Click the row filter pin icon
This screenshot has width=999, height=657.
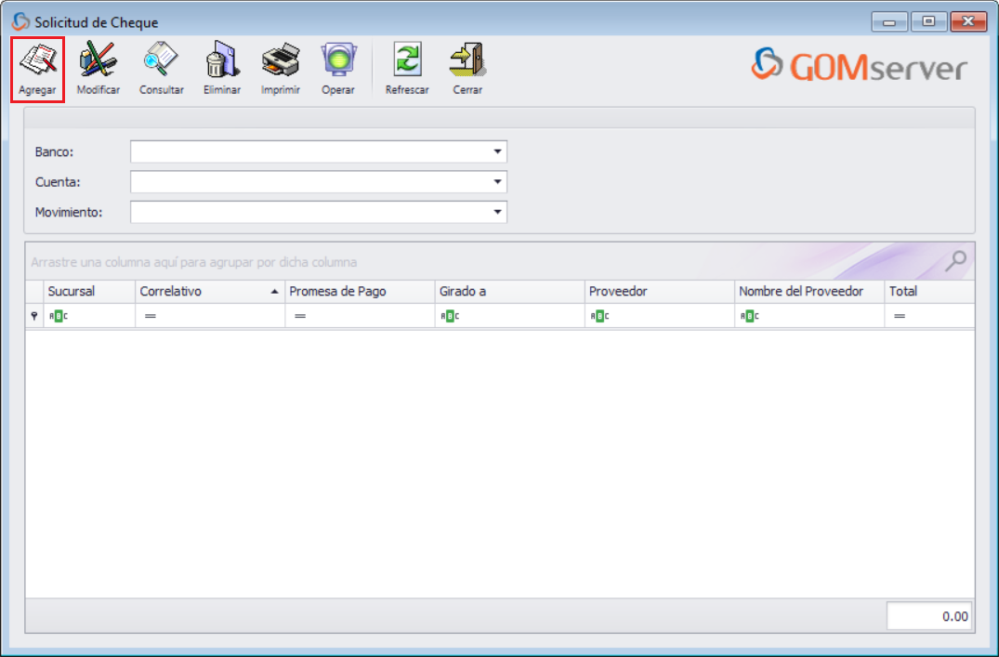coord(33,315)
